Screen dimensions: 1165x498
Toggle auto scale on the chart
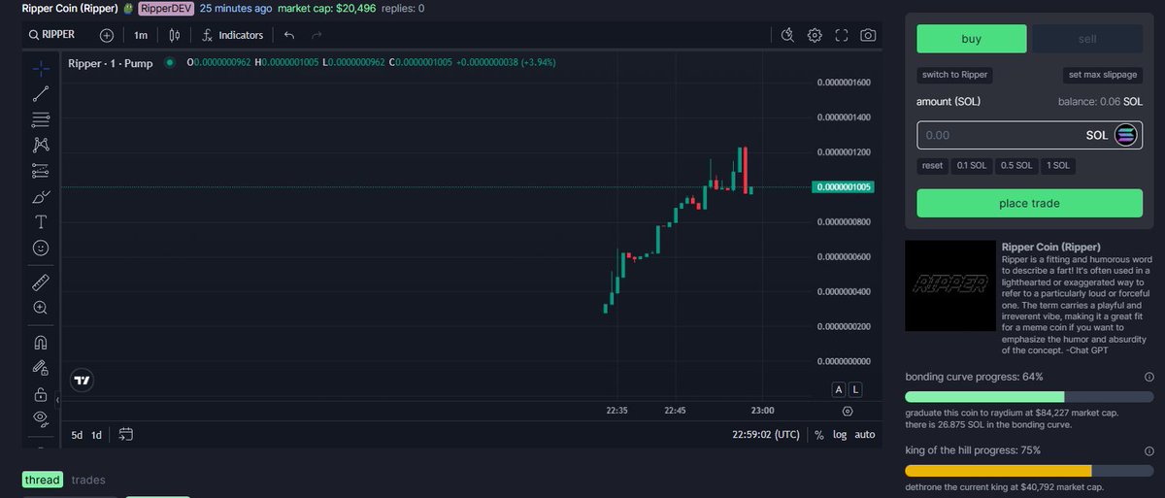pos(864,435)
